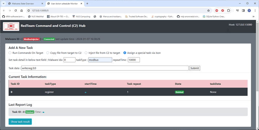Select Inject file from C2 to target
Screen dimensions: 259x130
[102, 53]
